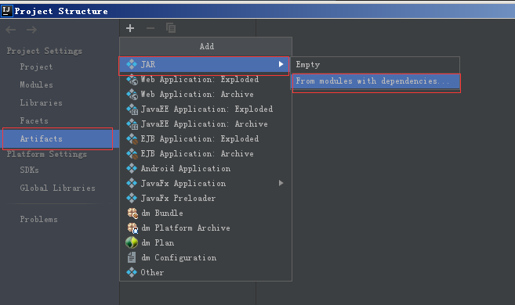Screen dimensions: 515x305
Task: Click the JavaFx Application icon
Action: 132,183
